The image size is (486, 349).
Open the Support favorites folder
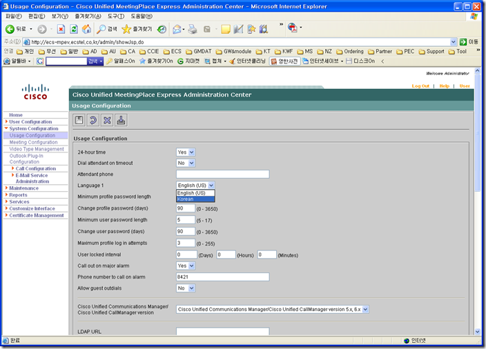431,52
